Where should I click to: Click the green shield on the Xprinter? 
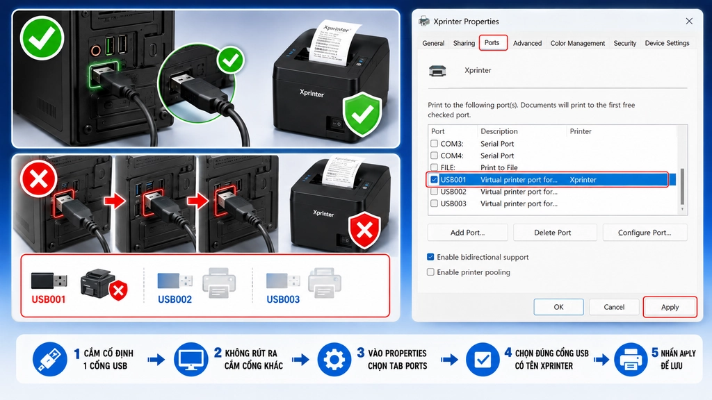[x=362, y=114]
